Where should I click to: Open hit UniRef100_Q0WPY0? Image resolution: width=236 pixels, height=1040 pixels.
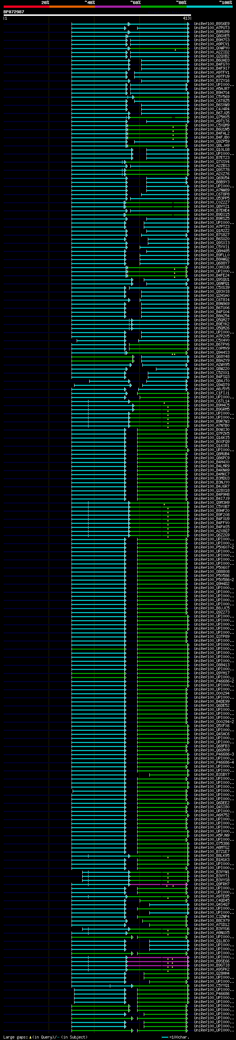point(212,48)
